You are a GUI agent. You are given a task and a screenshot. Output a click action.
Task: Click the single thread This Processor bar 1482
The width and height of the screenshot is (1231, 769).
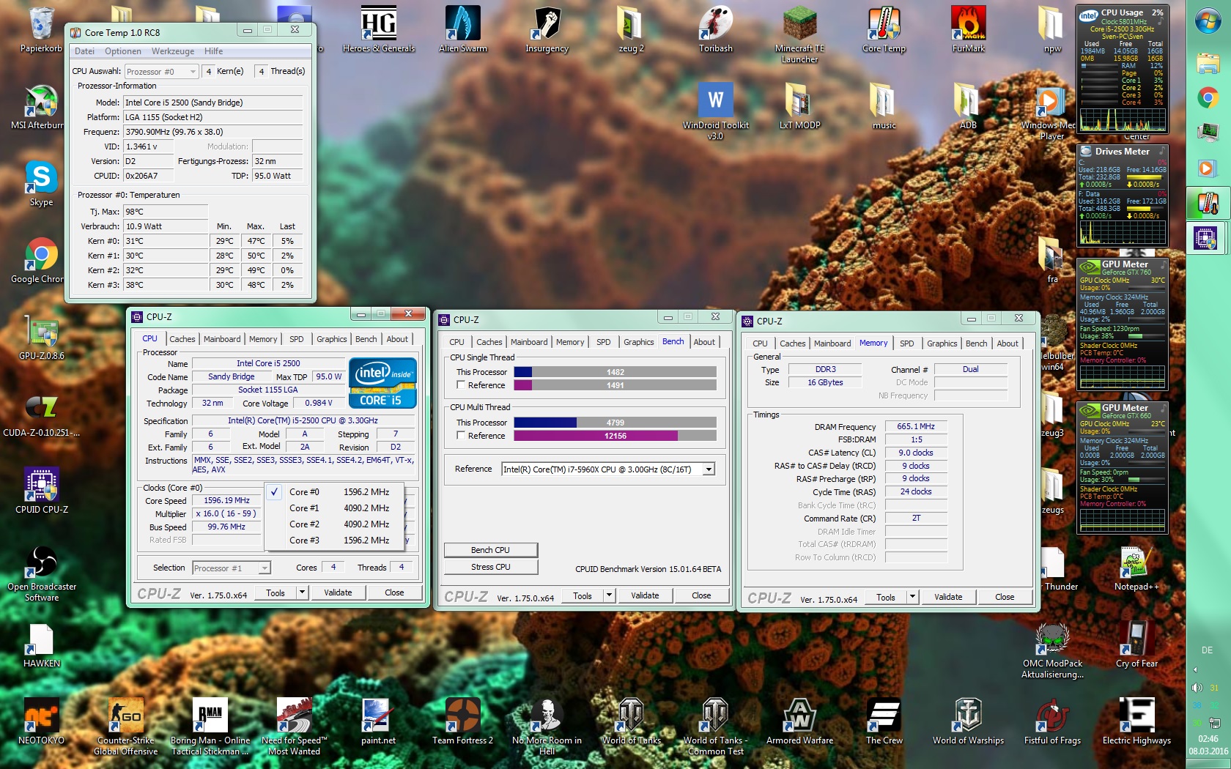(x=615, y=372)
